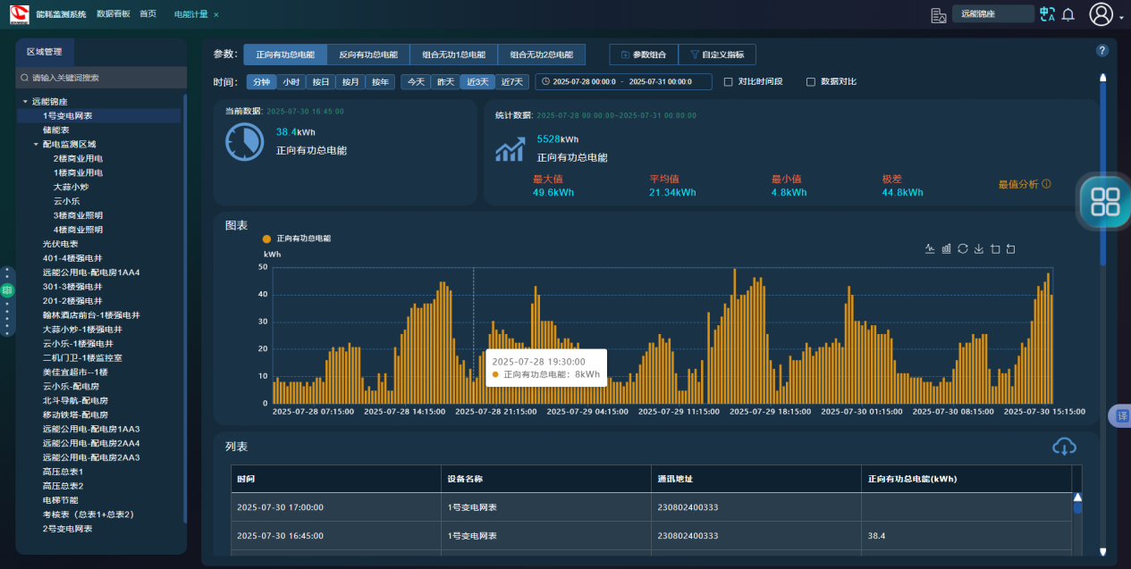Tick the 数据对比 checkbox
This screenshot has height=569, width=1131.
point(811,82)
